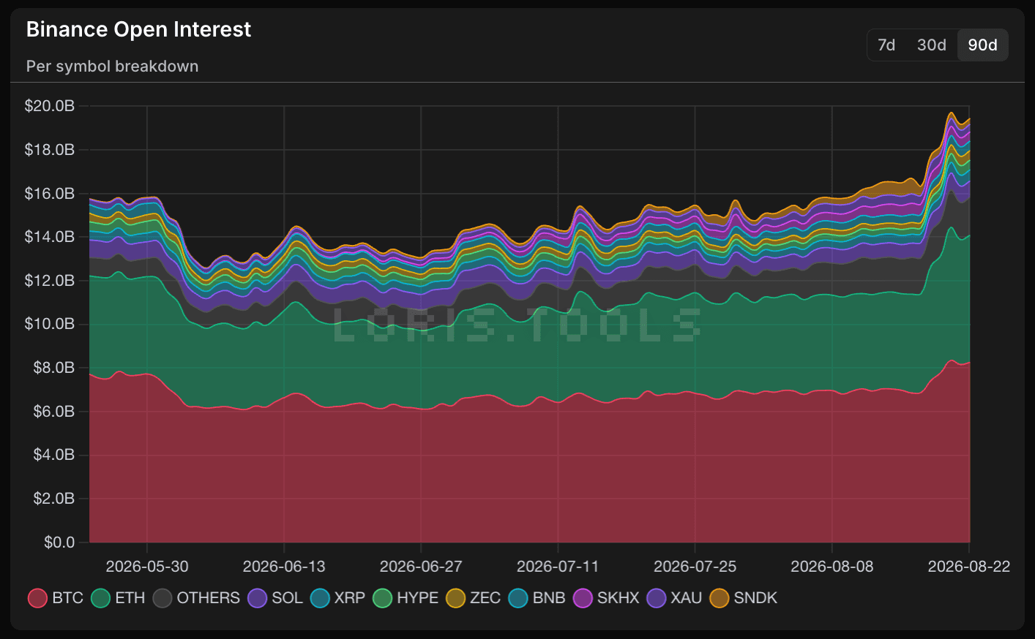
Task: Click the SNDK legend label text
Action: 755,598
